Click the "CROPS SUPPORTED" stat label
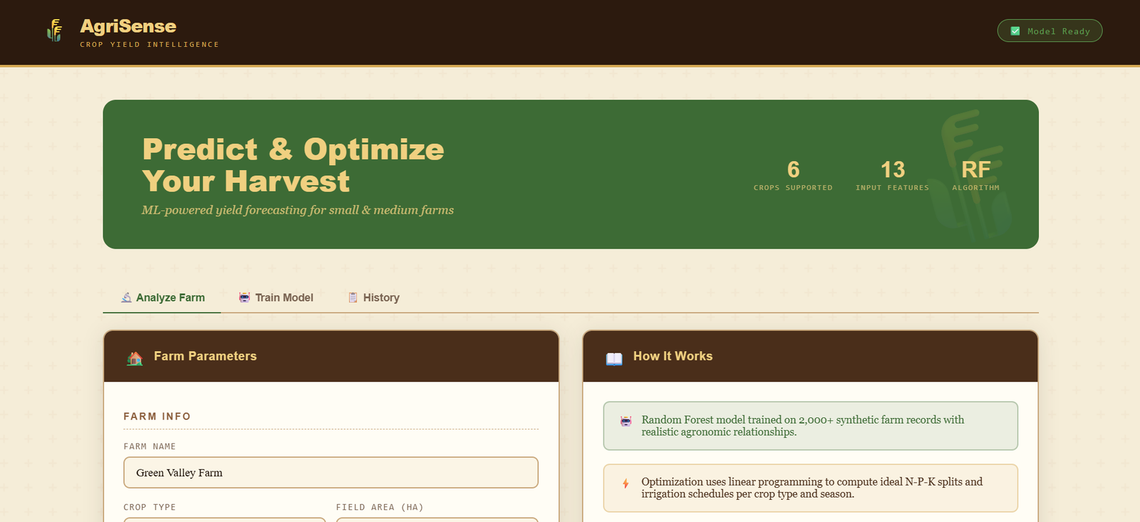The height and width of the screenshot is (522, 1140). click(793, 188)
